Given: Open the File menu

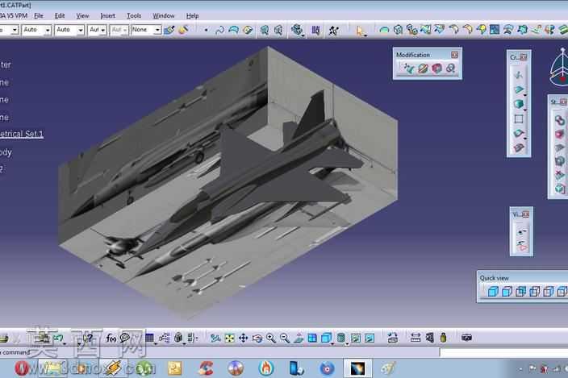Looking at the screenshot, I should tap(39, 16).
